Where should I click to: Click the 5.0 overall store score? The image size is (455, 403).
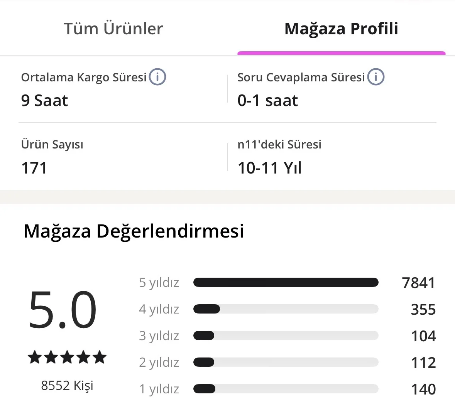(63, 310)
